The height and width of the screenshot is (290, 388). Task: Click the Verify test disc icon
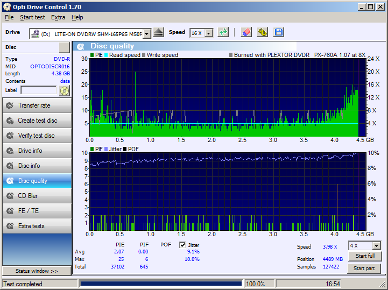pyautogui.click(x=10, y=136)
